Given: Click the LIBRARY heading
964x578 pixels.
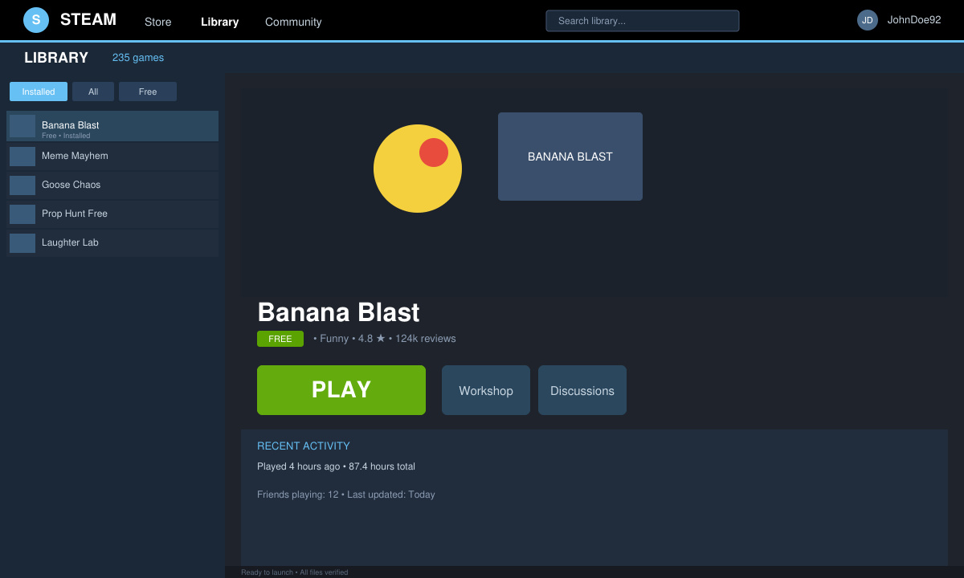Looking at the screenshot, I should click(x=56, y=58).
